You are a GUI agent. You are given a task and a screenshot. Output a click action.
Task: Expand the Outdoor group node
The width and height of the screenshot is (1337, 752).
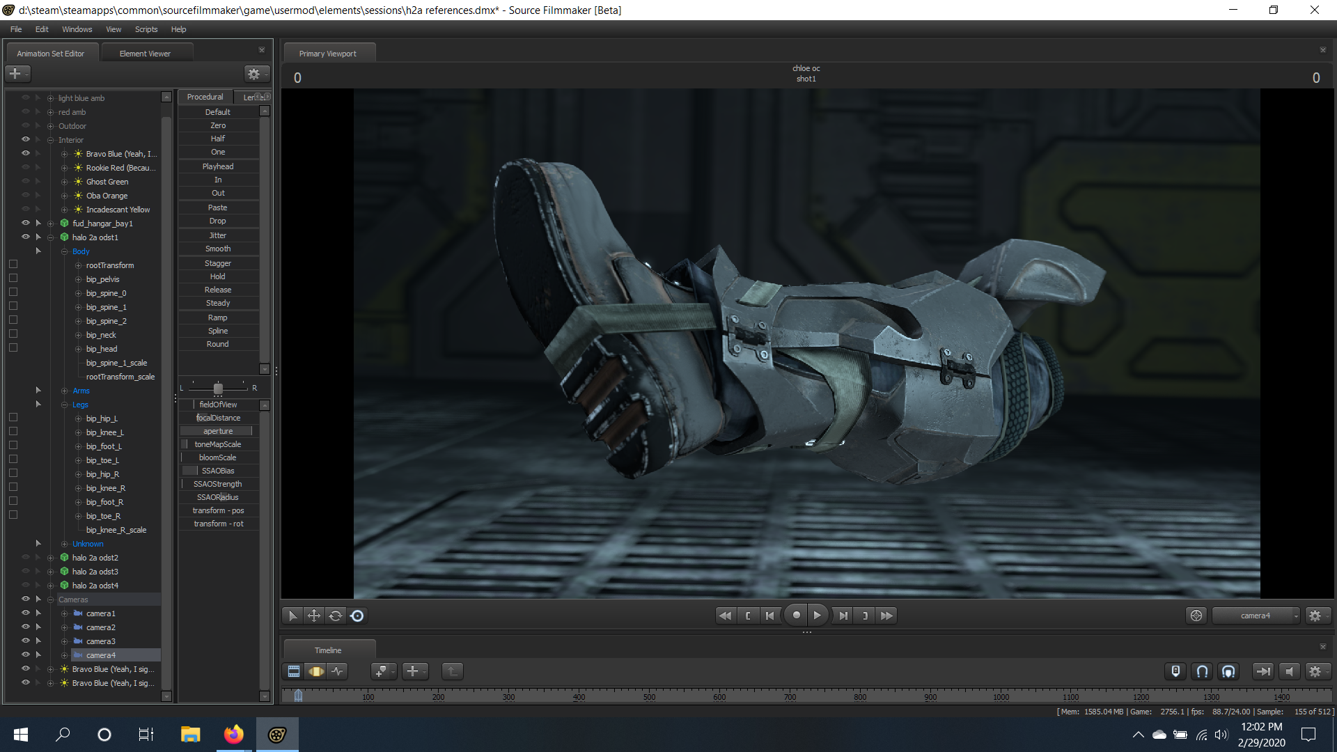[x=50, y=126]
